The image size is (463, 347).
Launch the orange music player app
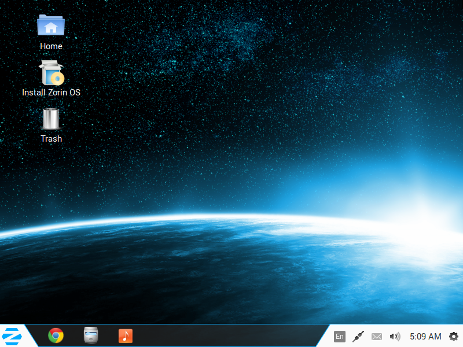click(x=126, y=335)
